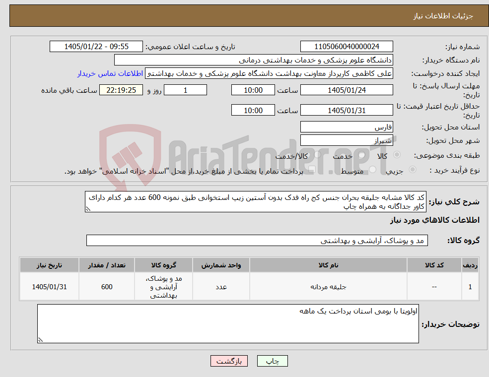
Task: Select the خدمت radio button
Action: pos(361,155)
